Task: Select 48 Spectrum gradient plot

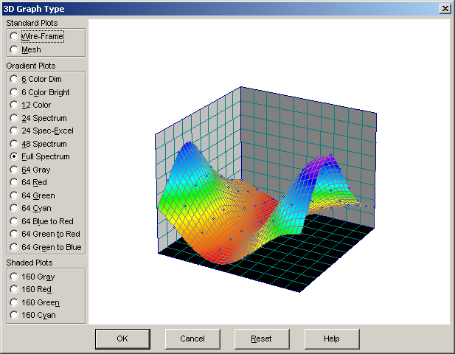Action: tap(38, 144)
